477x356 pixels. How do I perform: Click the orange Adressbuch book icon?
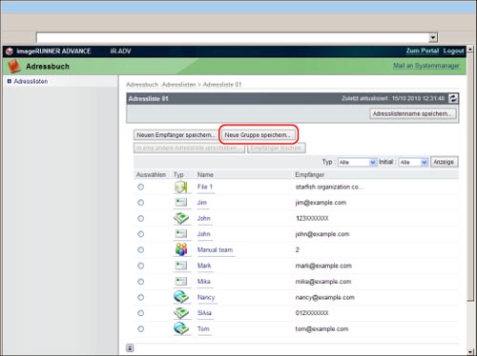tap(14, 66)
